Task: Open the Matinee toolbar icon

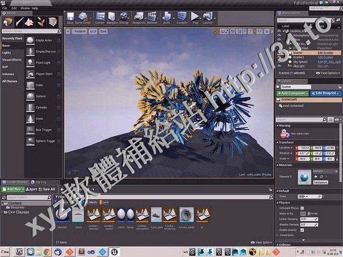Action: (x=152, y=17)
